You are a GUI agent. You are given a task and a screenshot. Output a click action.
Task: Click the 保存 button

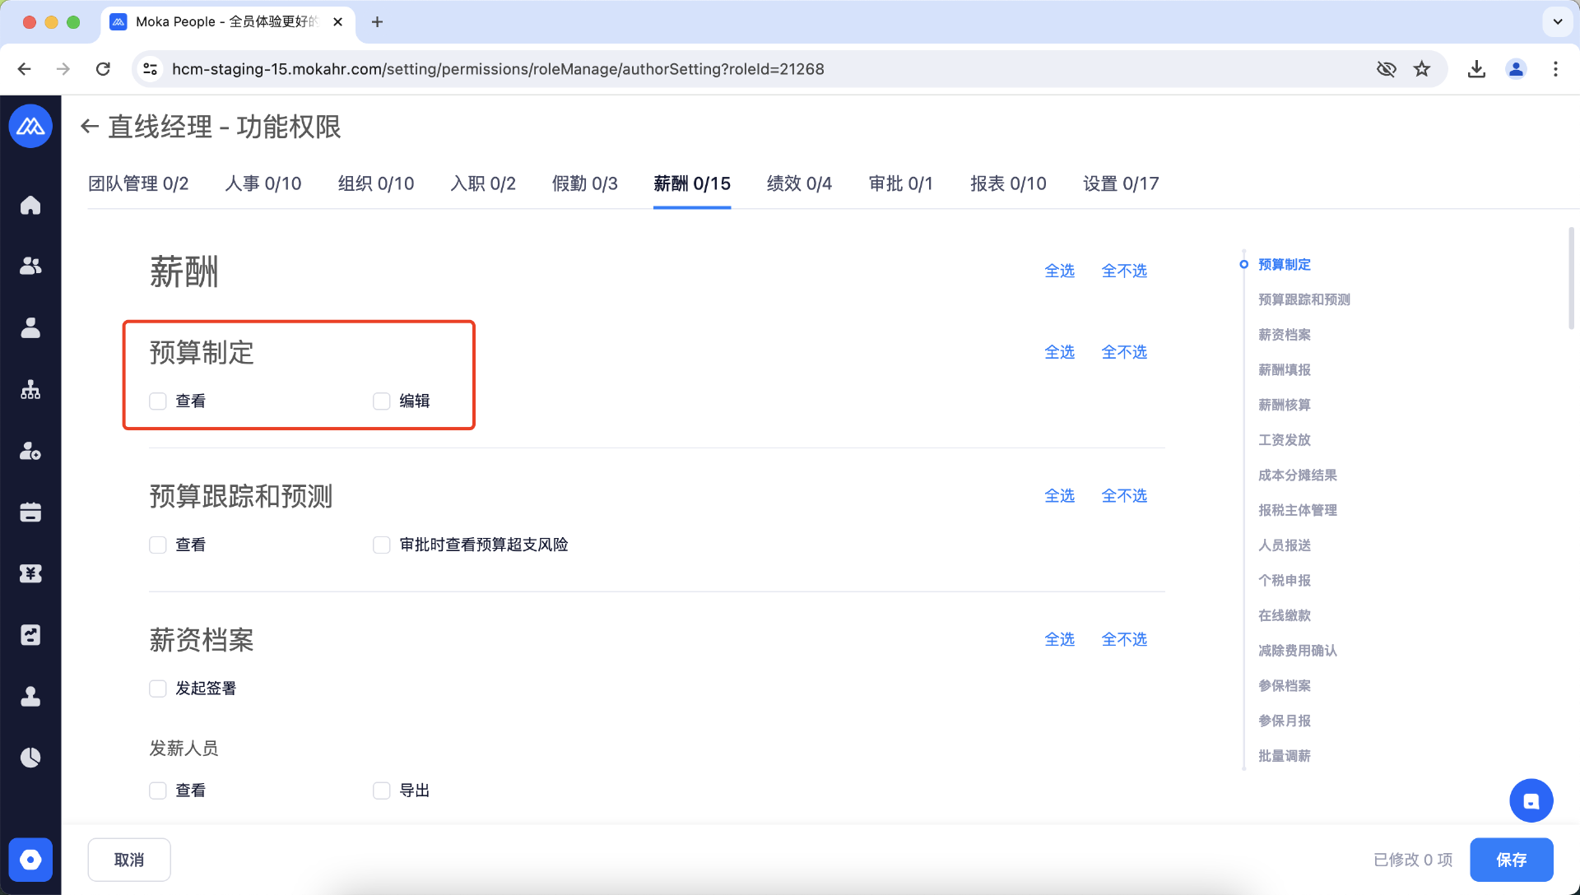point(1511,860)
